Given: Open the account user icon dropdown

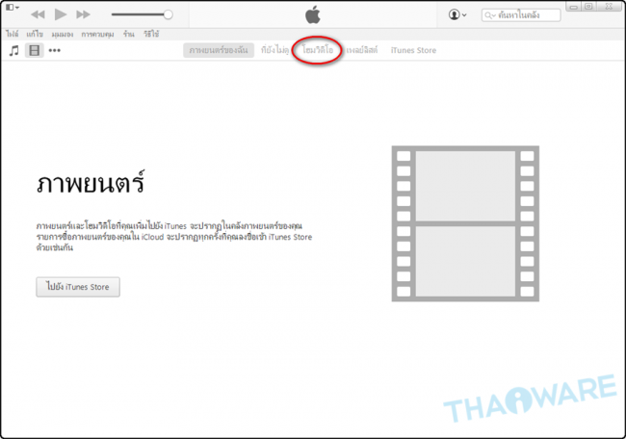Looking at the screenshot, I should click(457, 14).
